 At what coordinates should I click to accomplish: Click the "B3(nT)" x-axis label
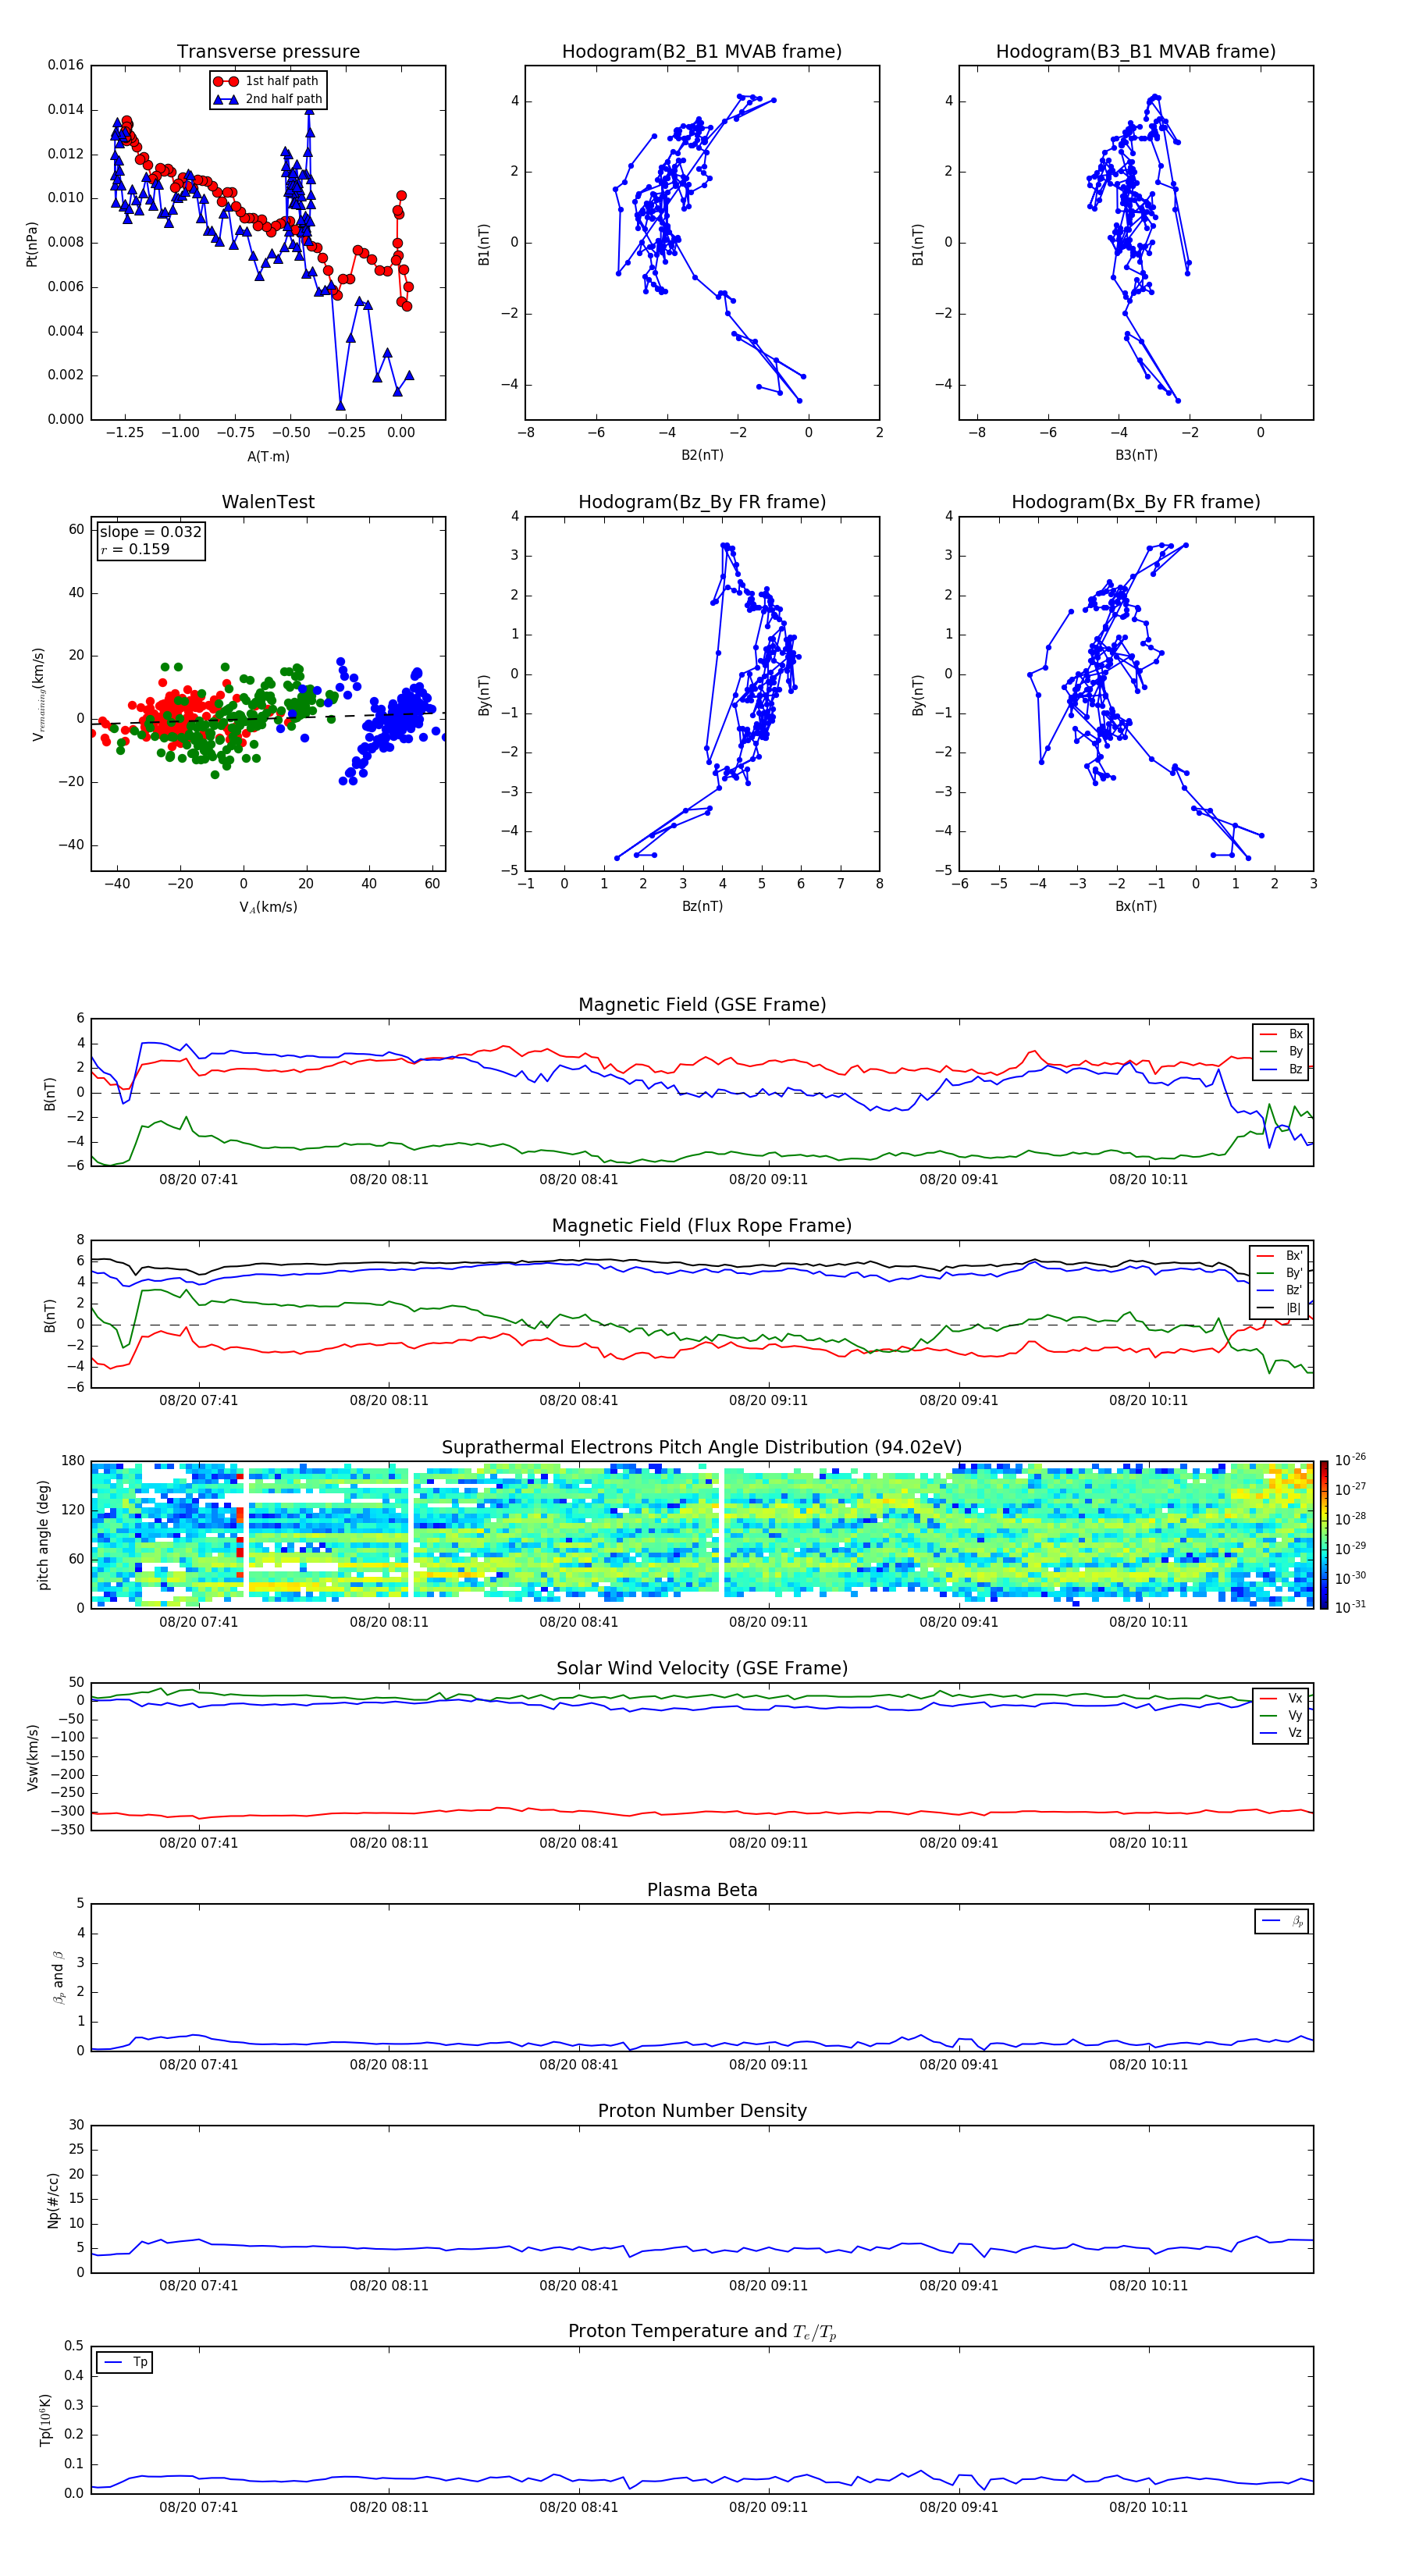1136,455
